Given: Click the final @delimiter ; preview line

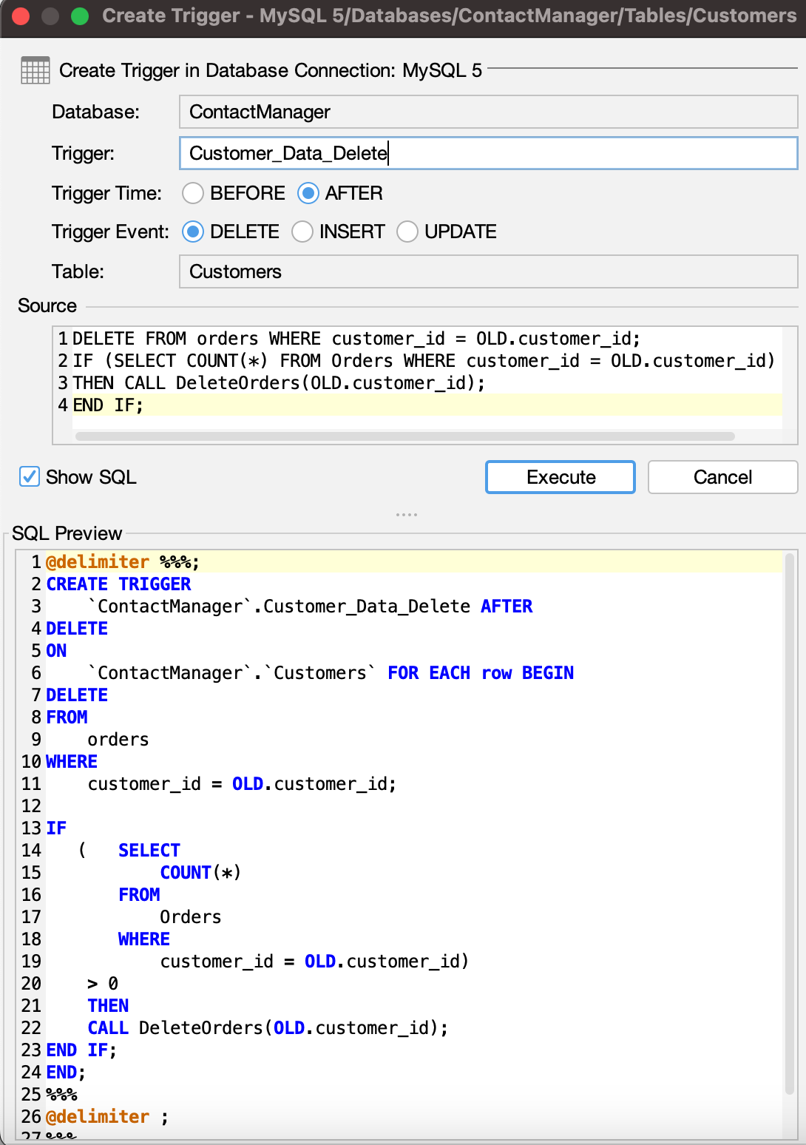Looking at the screenshot, I should point(107,1117).
